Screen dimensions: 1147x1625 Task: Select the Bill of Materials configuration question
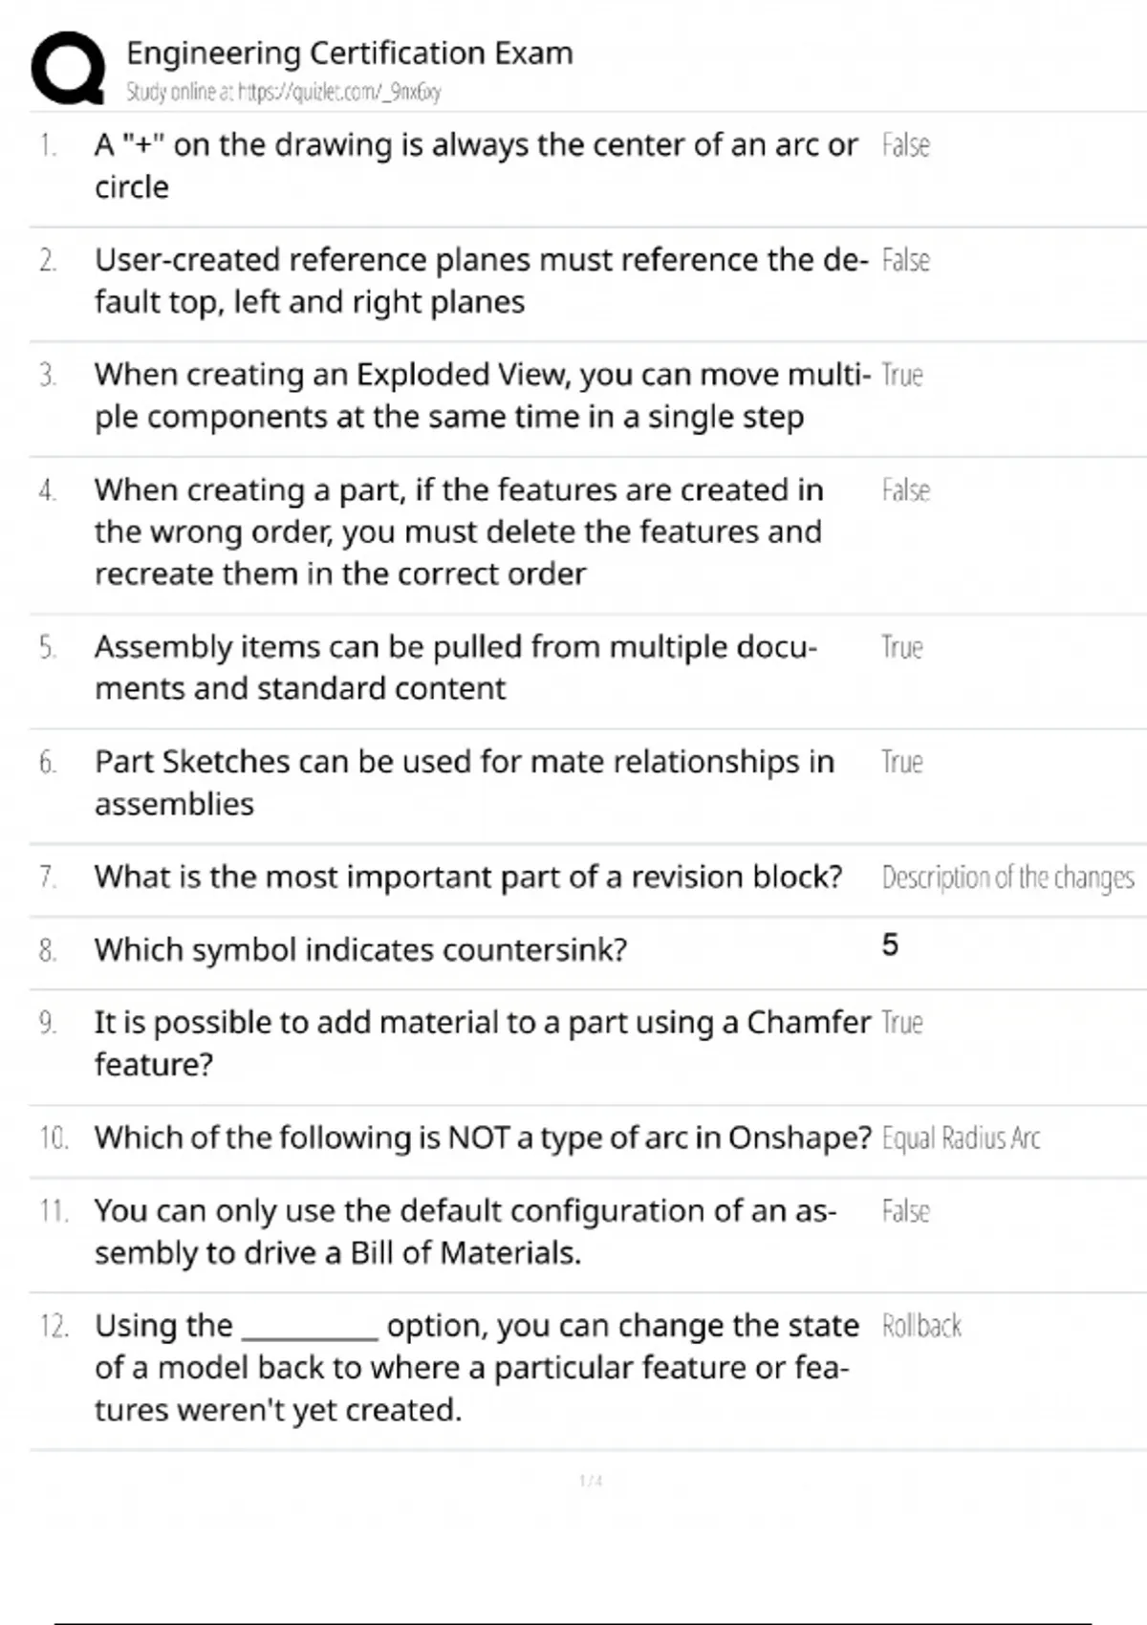click(465, 1231)
